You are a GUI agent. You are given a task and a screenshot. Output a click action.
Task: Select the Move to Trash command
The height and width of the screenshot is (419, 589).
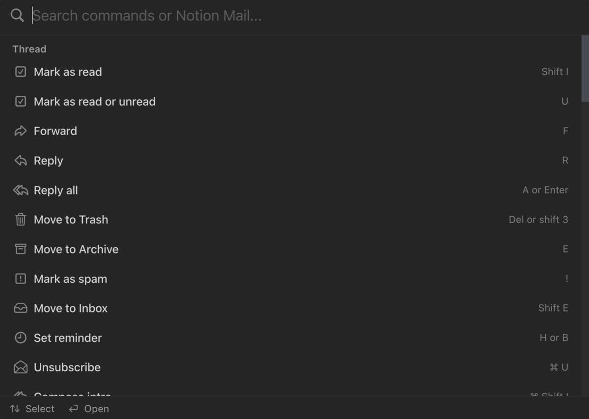(291, 220)
